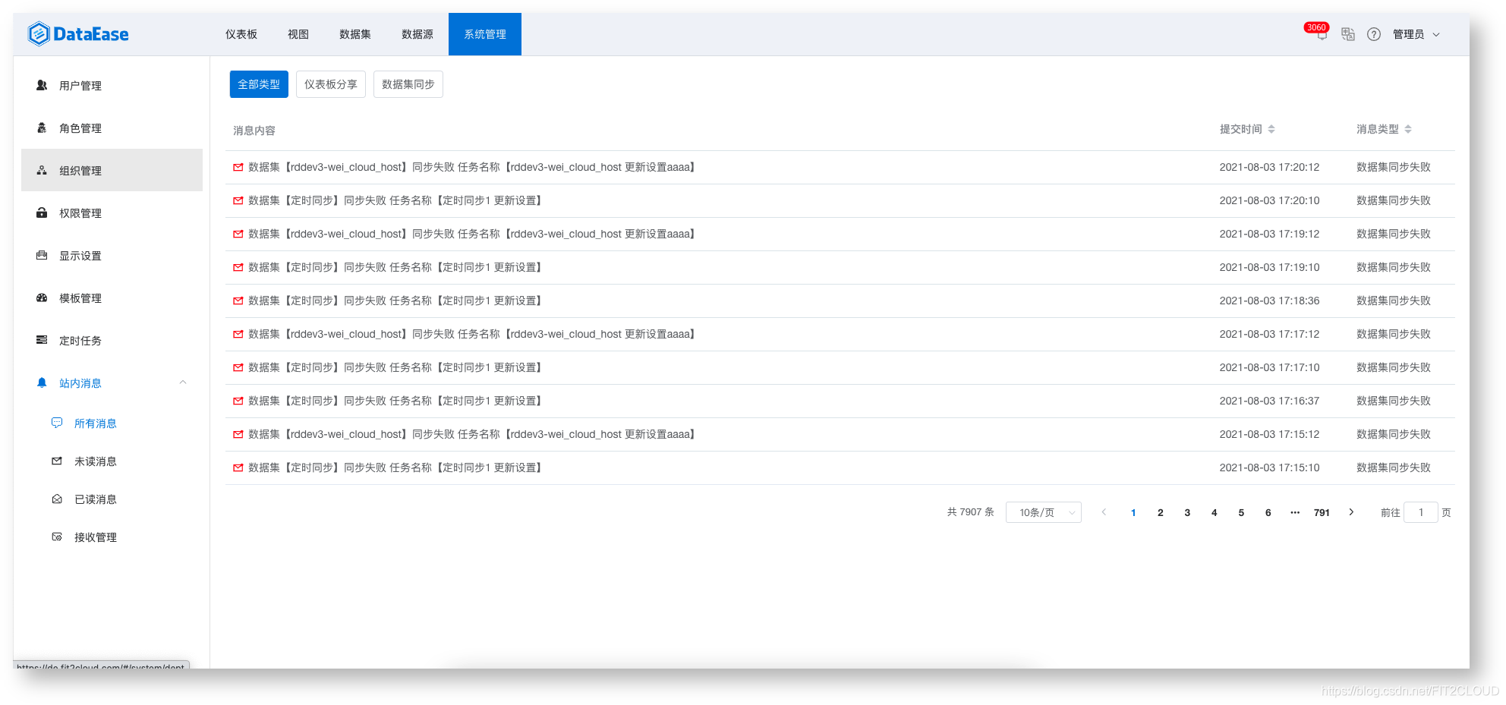Click the 未读消息 envelope icon
1506x705 pixels.
tap(57, 461)
